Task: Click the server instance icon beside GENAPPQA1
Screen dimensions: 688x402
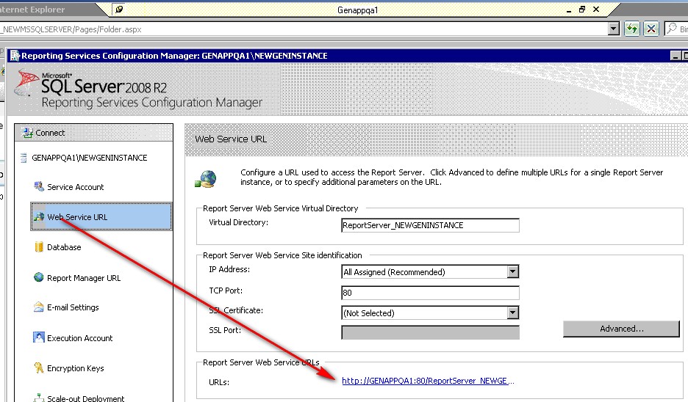Action: [x=24, y=158]
